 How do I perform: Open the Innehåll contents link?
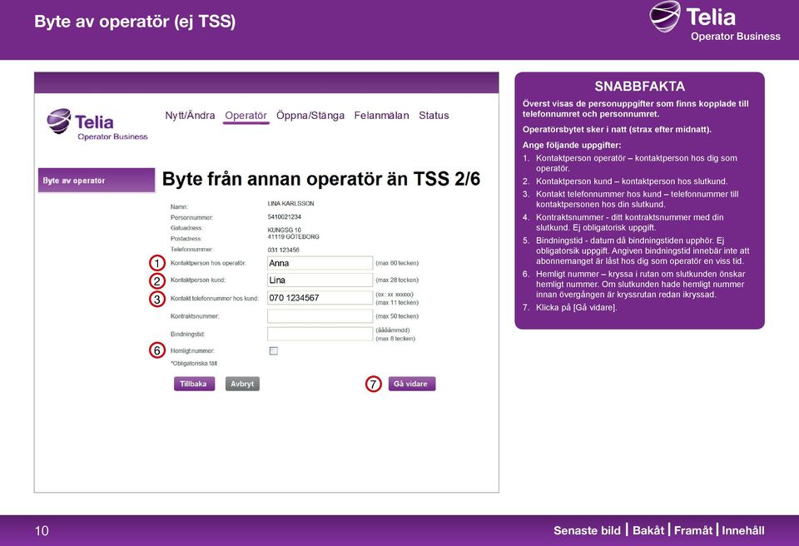743,531
